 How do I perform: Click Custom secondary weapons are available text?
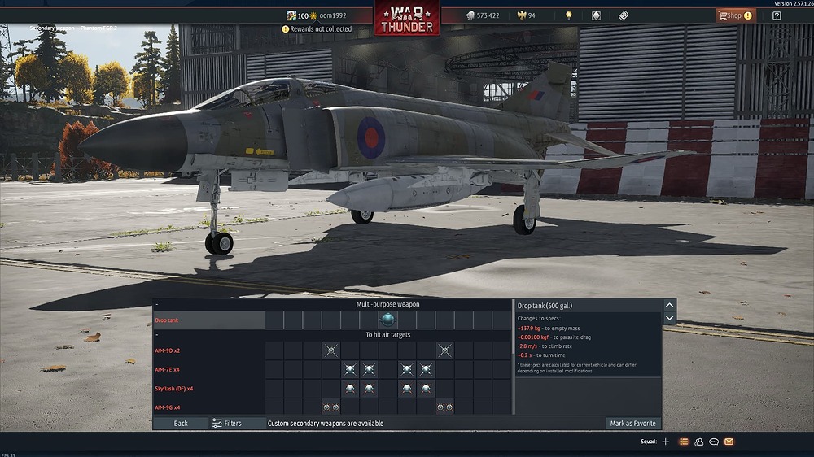pos(326,424)
